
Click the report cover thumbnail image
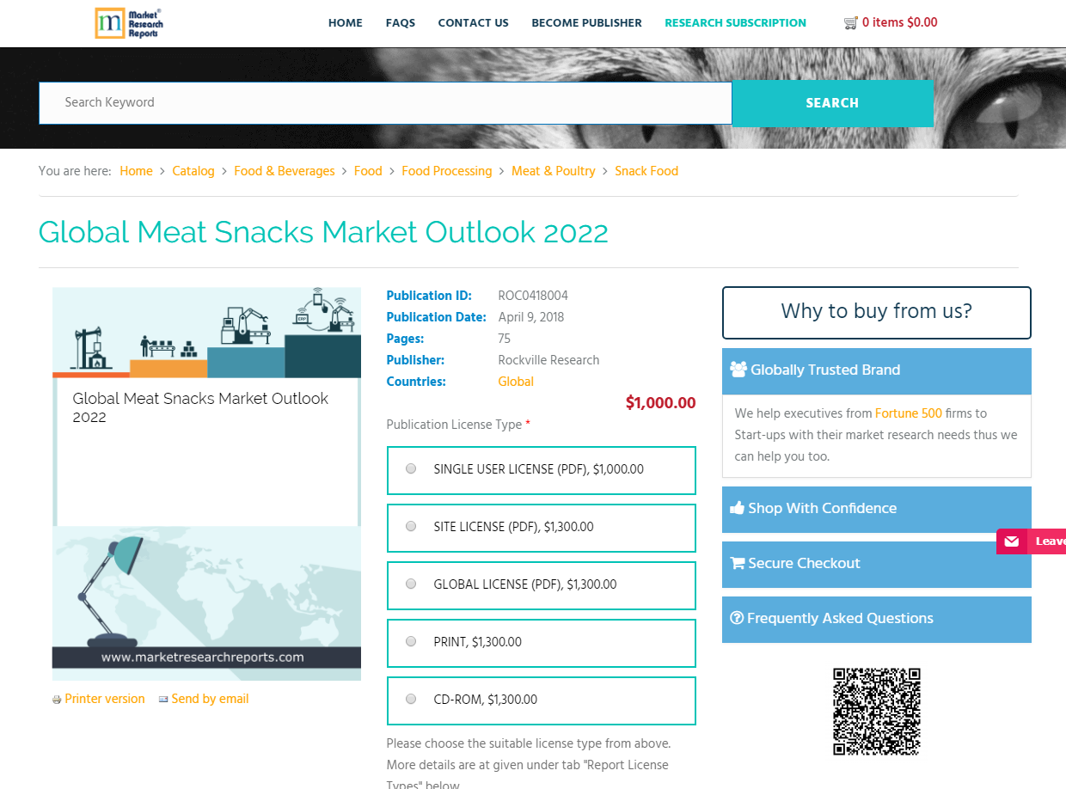coord(206,484)
